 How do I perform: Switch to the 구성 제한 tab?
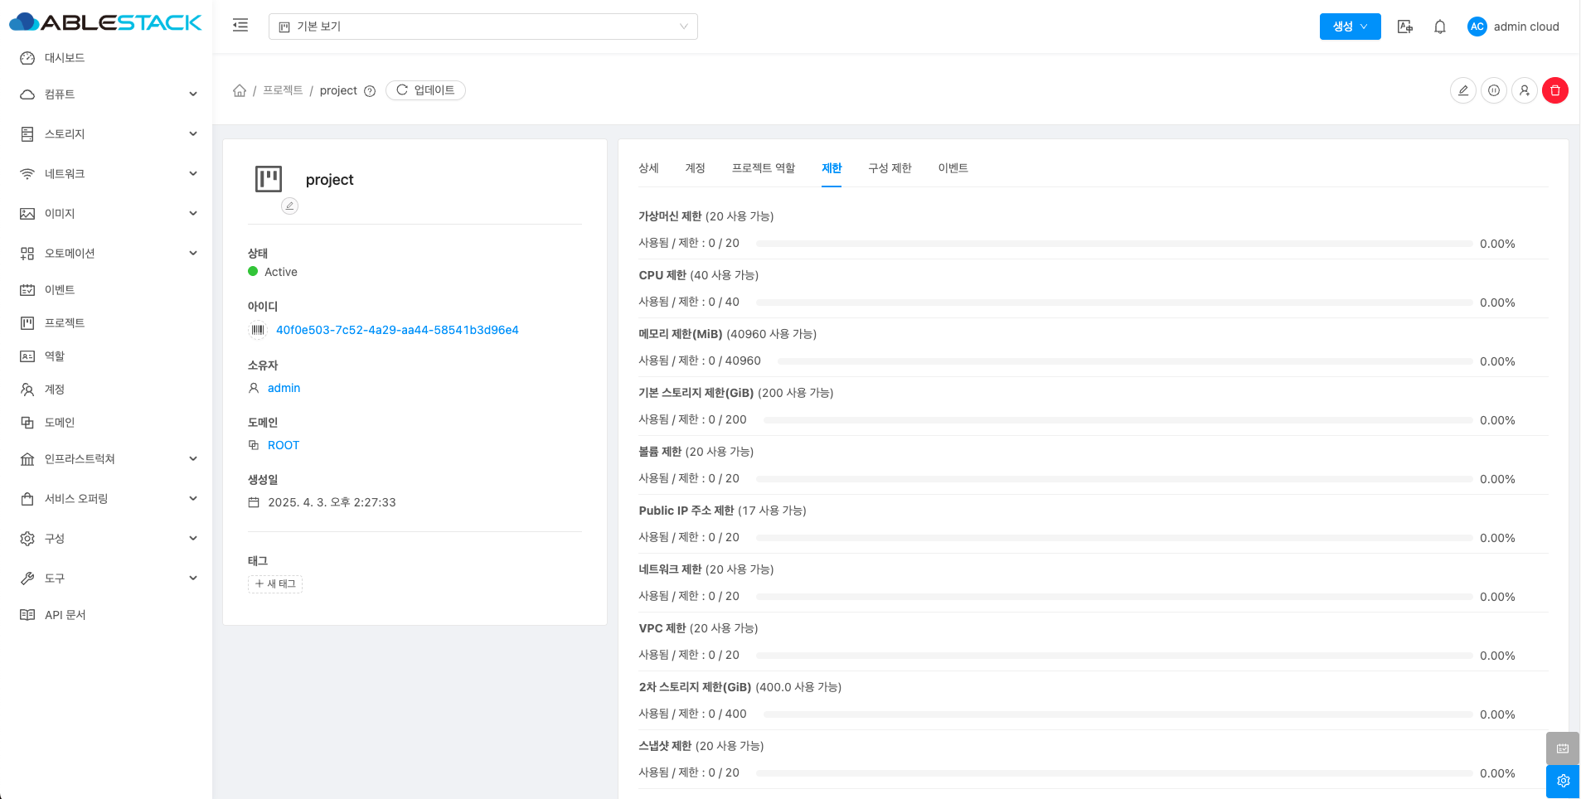(x=890, y=168)
